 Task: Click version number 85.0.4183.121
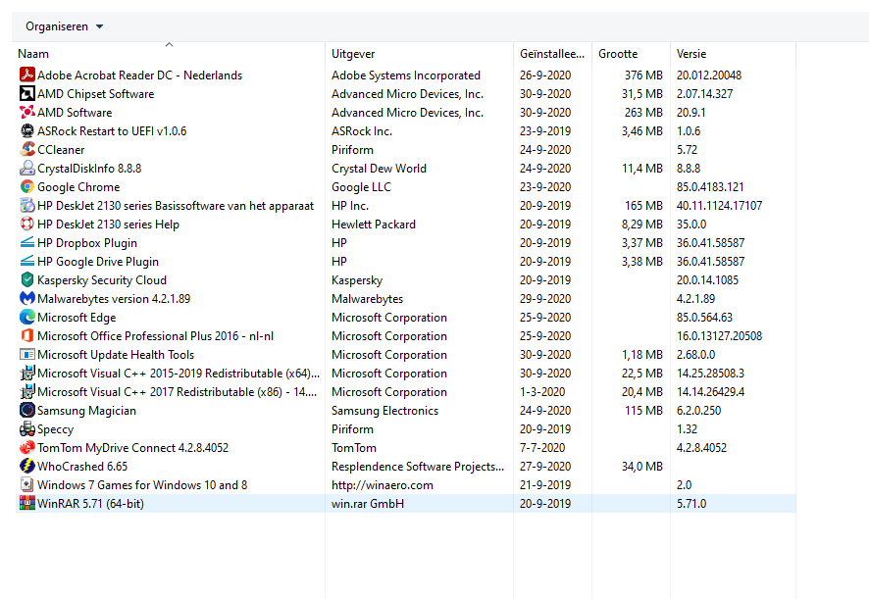(x=709, y=186)
